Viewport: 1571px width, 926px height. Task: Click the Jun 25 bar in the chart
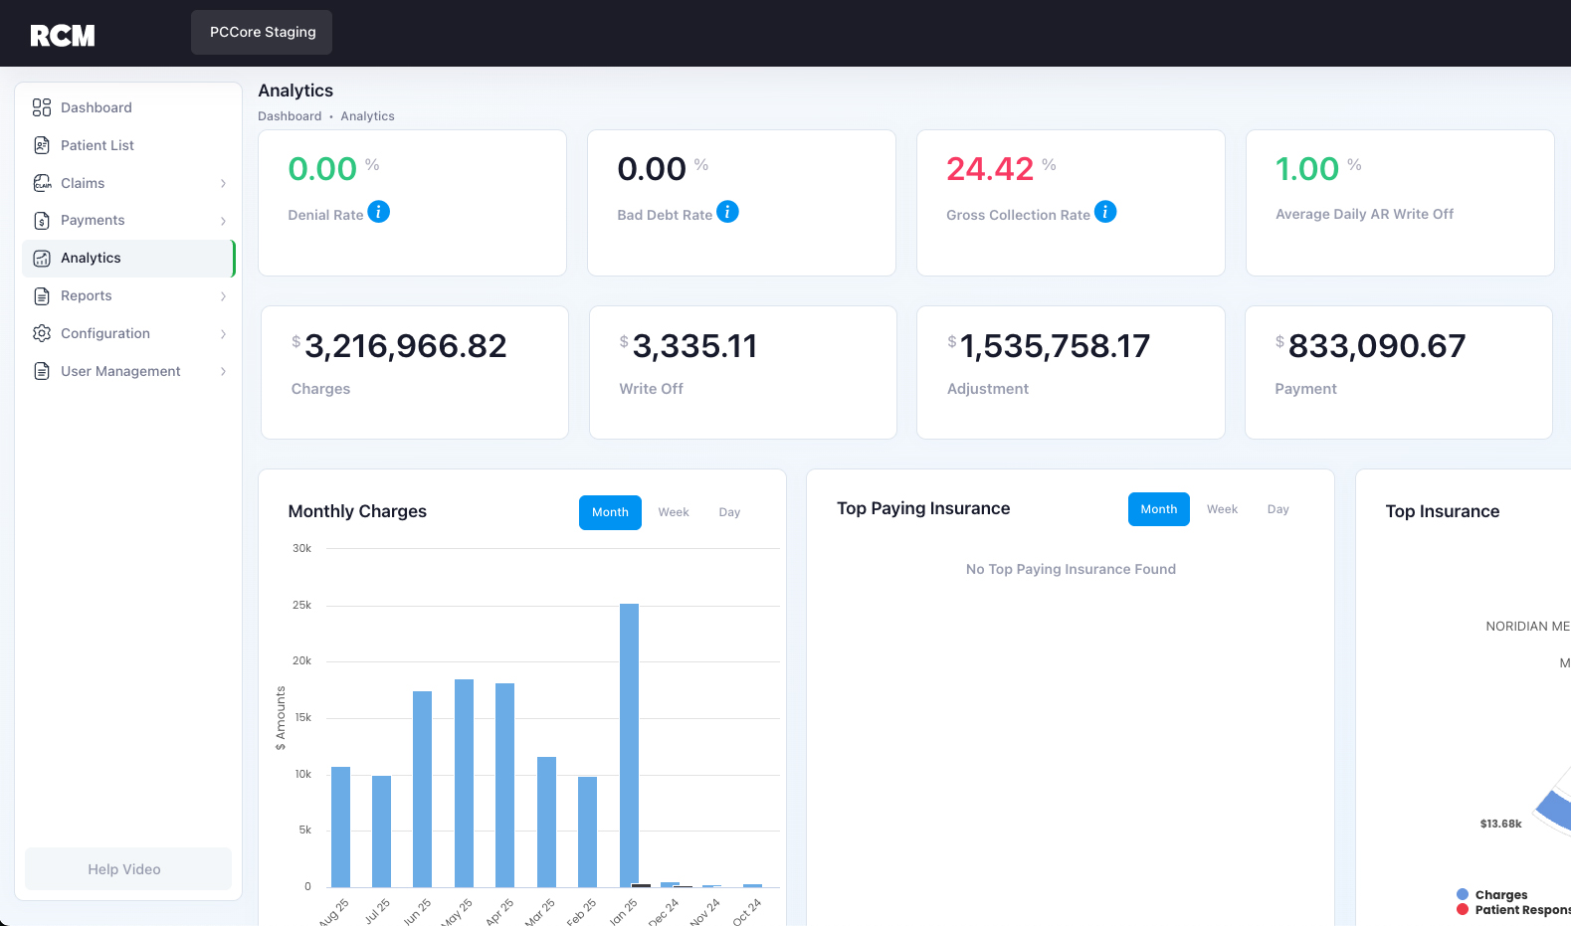pos(422,789)
